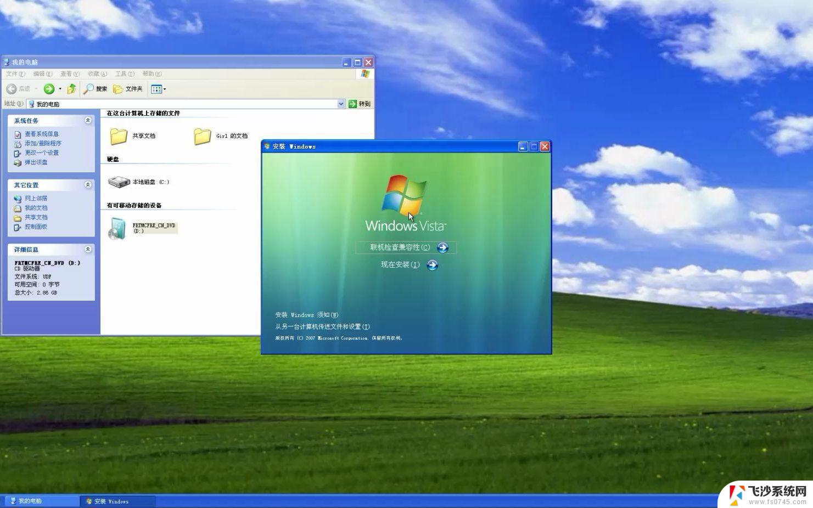Click the 我的电脑 title bar icon
Viewport: 813px width, 508px height.
pyautogui.click(x=7, y=63)
